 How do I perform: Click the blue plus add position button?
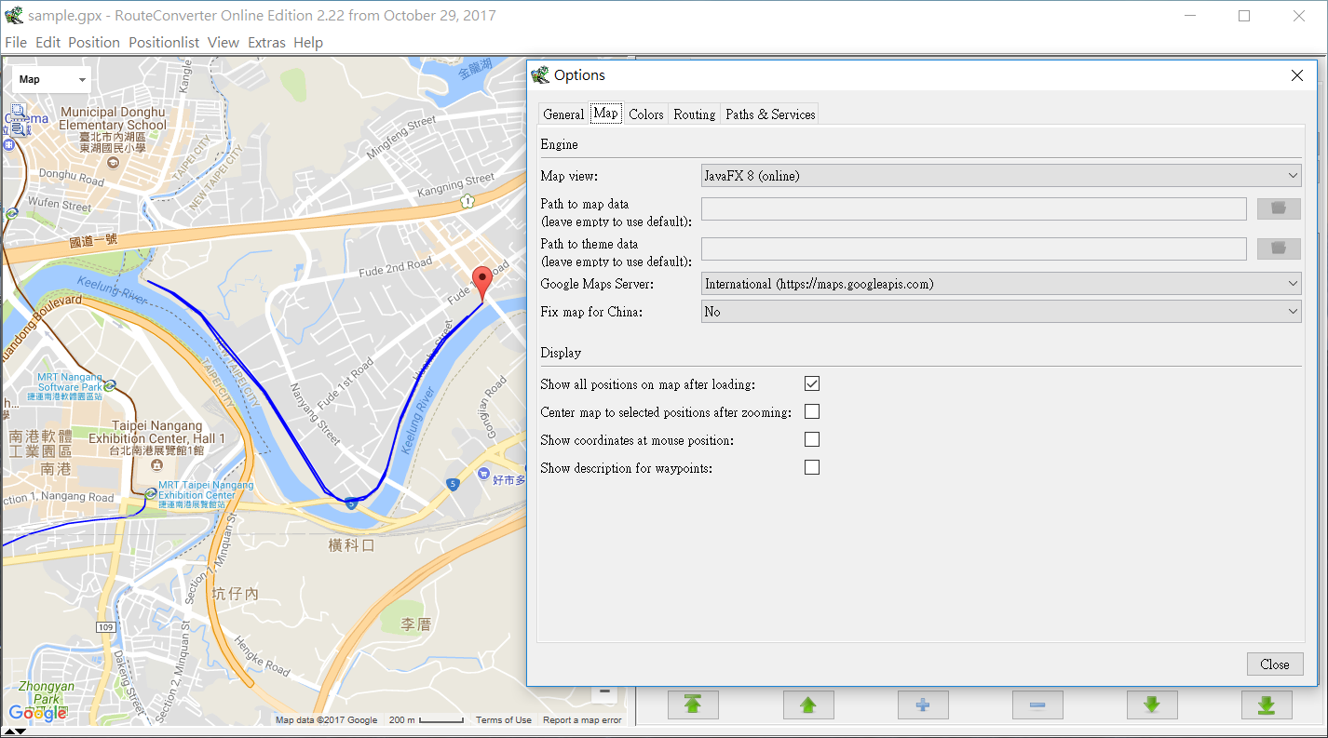click(922, 704)
